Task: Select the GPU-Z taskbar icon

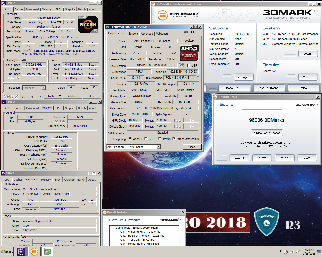Action: pos(47,251)
